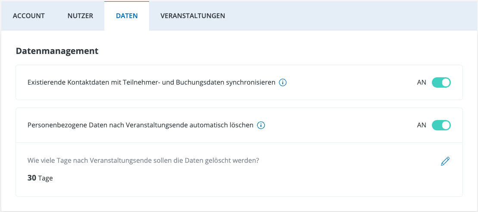
Task: Click the "Personenbezogene Daten" deletion label
Action: 140,126
